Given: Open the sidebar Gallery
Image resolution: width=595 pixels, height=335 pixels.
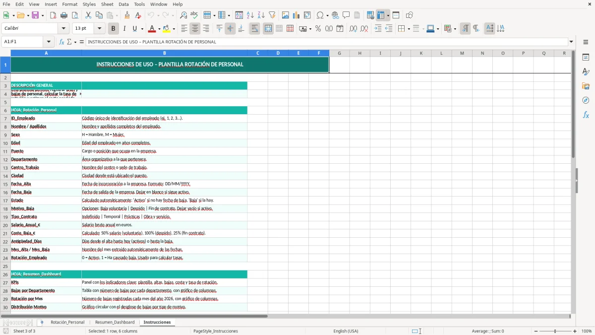Looking at the screenshot, I should click(x=586, y=86).
